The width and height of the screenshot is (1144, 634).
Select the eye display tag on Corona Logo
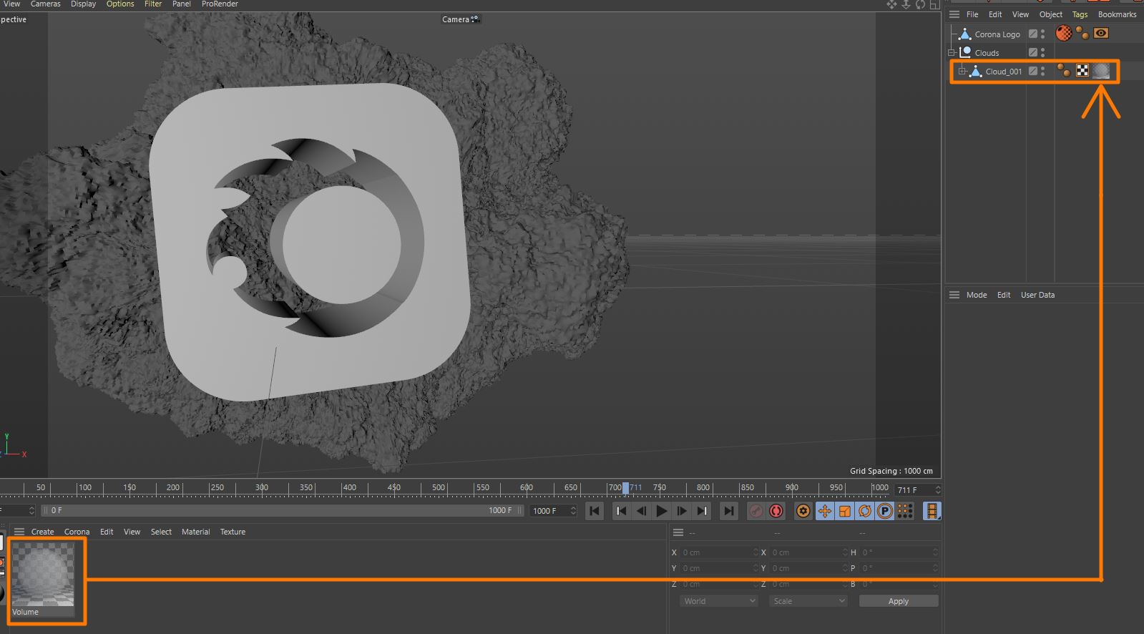1101,33
